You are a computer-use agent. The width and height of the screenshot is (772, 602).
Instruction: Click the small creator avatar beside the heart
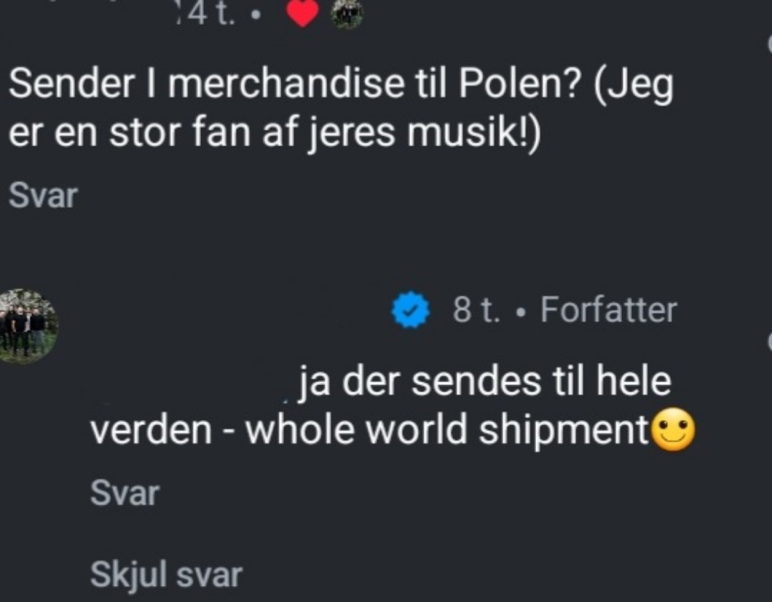pos(347,13)
